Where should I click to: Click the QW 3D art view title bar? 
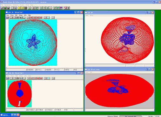click(115, 69)
